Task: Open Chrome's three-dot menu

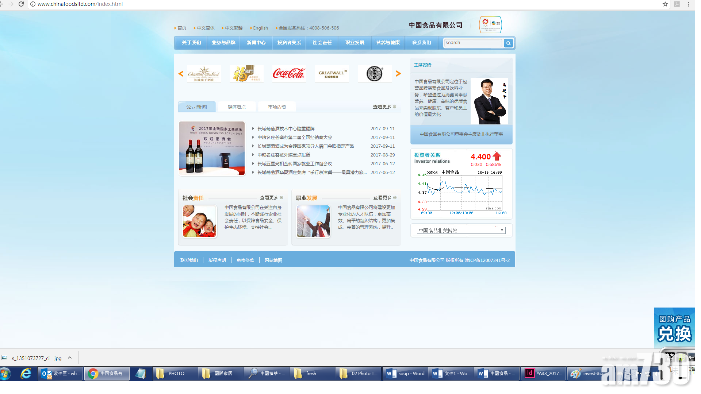Action: click(x=689, y=4)
